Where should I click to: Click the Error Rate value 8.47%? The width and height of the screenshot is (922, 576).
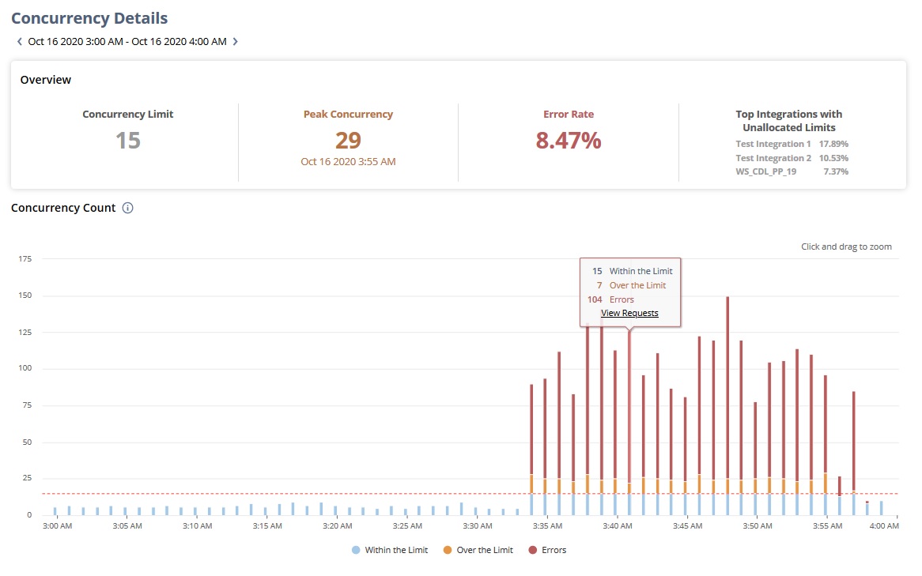[568, 141]
